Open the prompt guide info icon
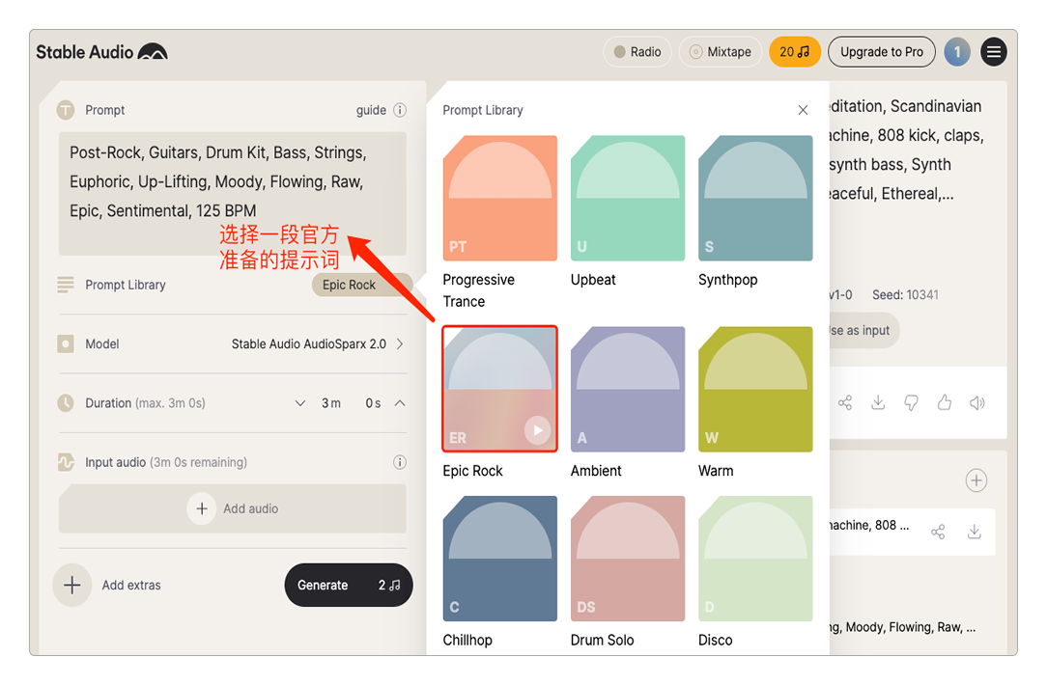Screen dimensions: 1047x685 click(399, 110)
